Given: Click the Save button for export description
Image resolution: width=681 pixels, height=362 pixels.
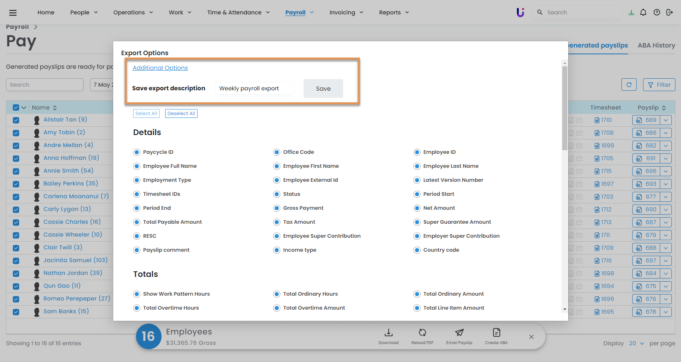Looking at the screenshot, I should 323,88.
